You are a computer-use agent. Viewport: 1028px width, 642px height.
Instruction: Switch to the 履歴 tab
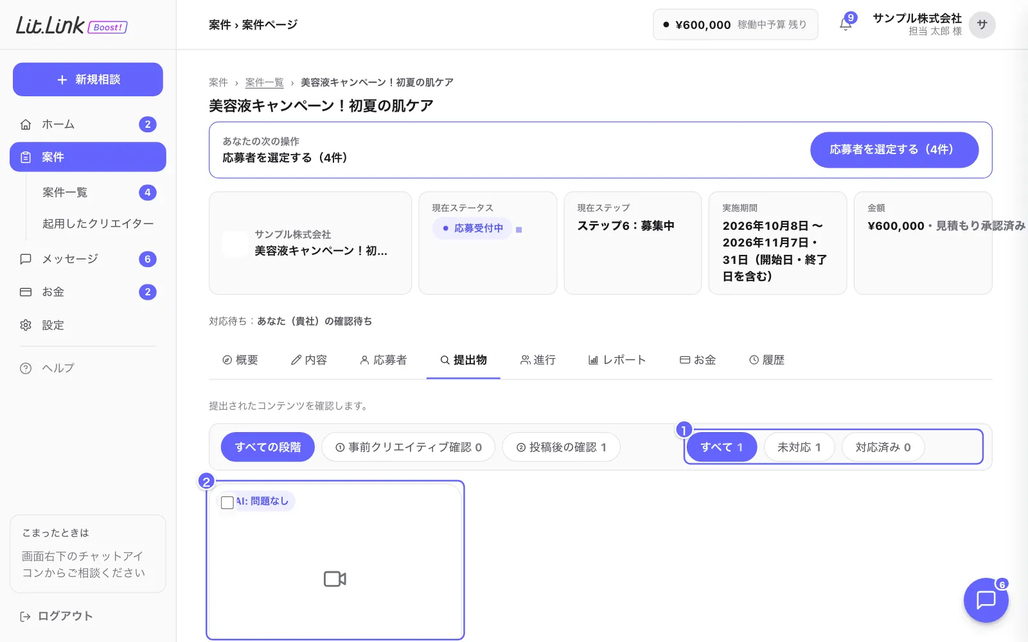click(767, 360)
